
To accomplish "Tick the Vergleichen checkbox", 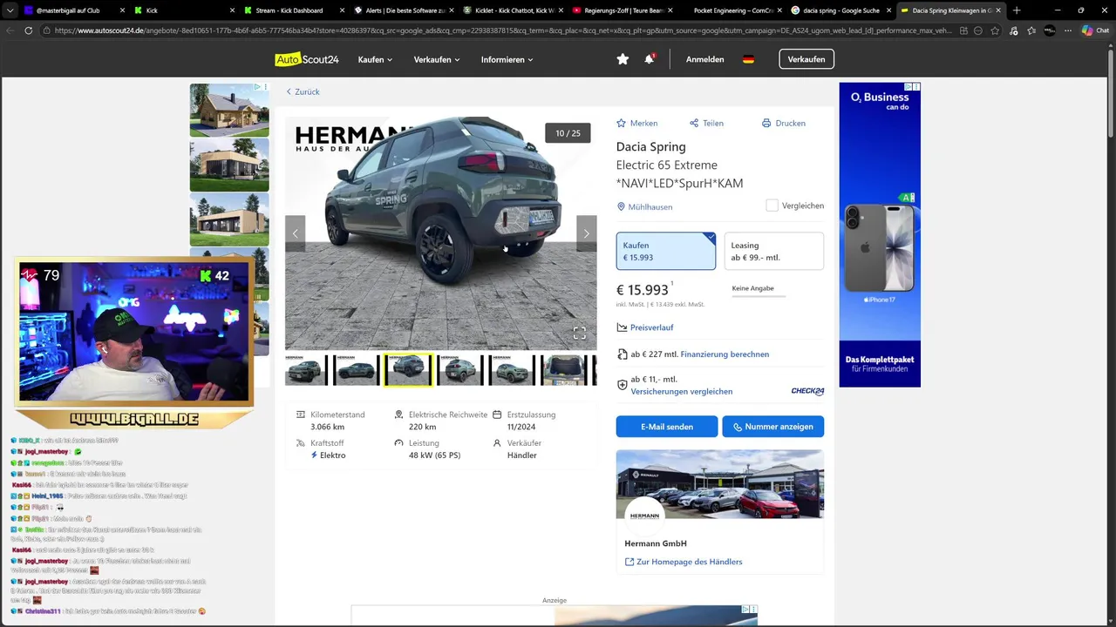I will [x=772, y=206].
